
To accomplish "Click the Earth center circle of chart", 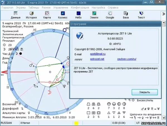I will tap(50, 72).
